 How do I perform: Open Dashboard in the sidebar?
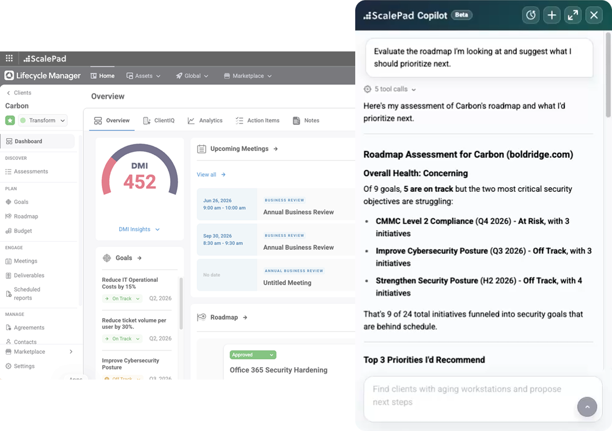pyautogui.click(x=37, y=141)
